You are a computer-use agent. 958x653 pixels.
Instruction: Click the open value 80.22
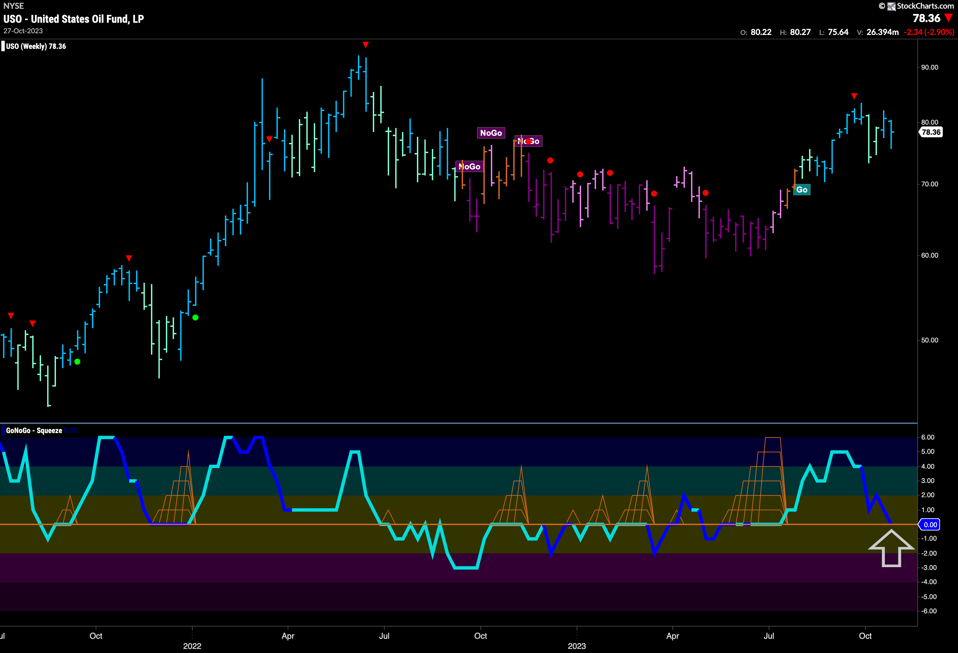(x=761, y=32)
